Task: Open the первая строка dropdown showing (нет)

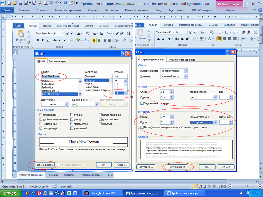Action: (215, 97)
